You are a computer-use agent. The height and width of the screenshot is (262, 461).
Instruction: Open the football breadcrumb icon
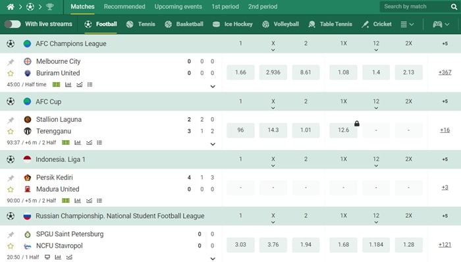[30, 7]
